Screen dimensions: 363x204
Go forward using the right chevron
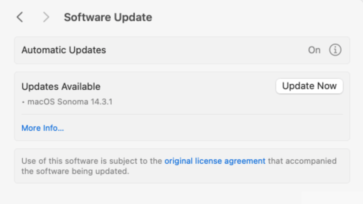[46, 17]
